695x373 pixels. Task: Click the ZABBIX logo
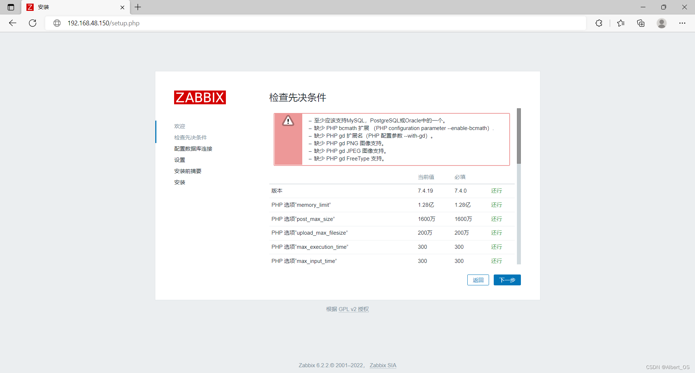pos(200,97)
